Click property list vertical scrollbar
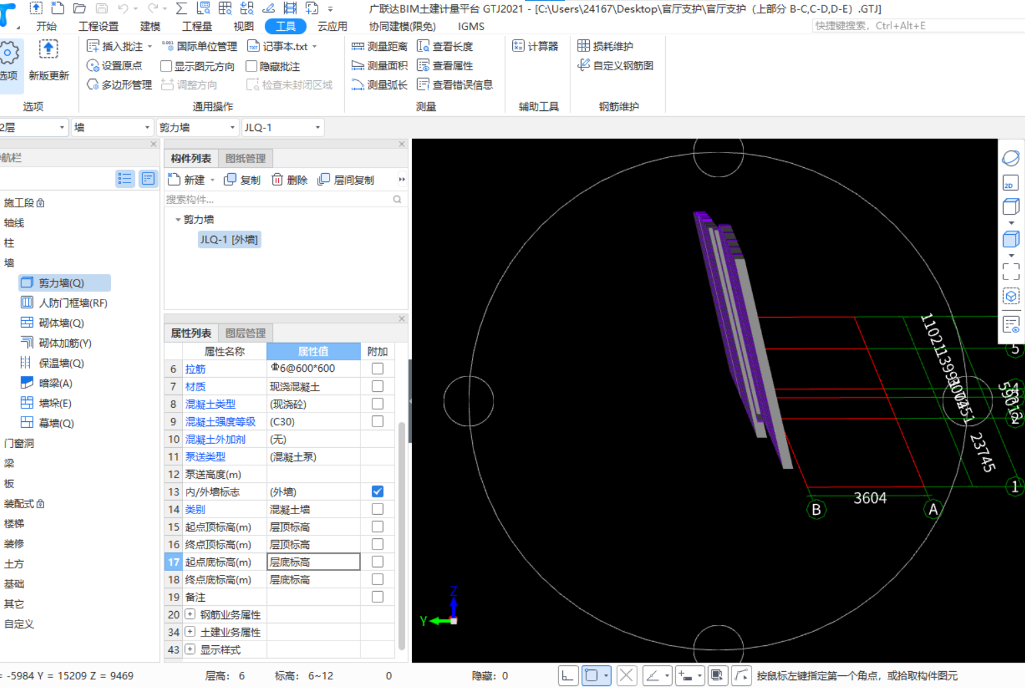 pos(402,535)
